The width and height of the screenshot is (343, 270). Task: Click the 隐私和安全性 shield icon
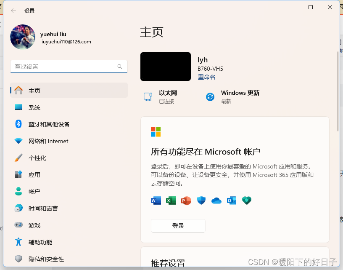[x=18, y=259]
